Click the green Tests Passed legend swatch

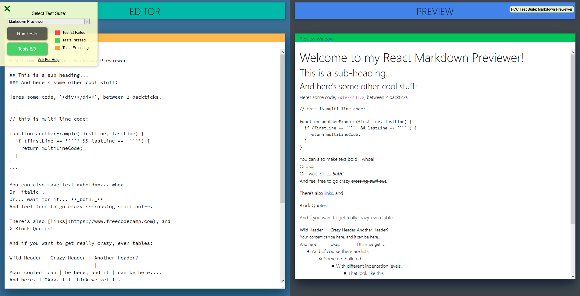pyautogui.click(x=57, y=40)
